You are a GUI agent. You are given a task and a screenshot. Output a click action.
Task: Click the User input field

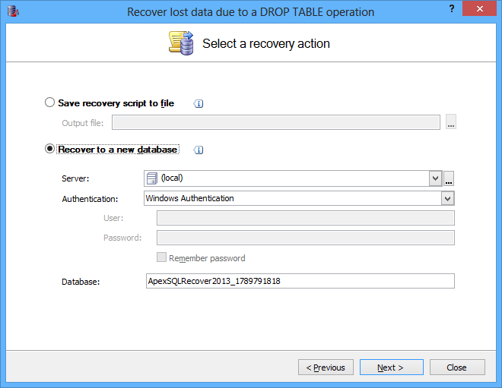(306, 218)
